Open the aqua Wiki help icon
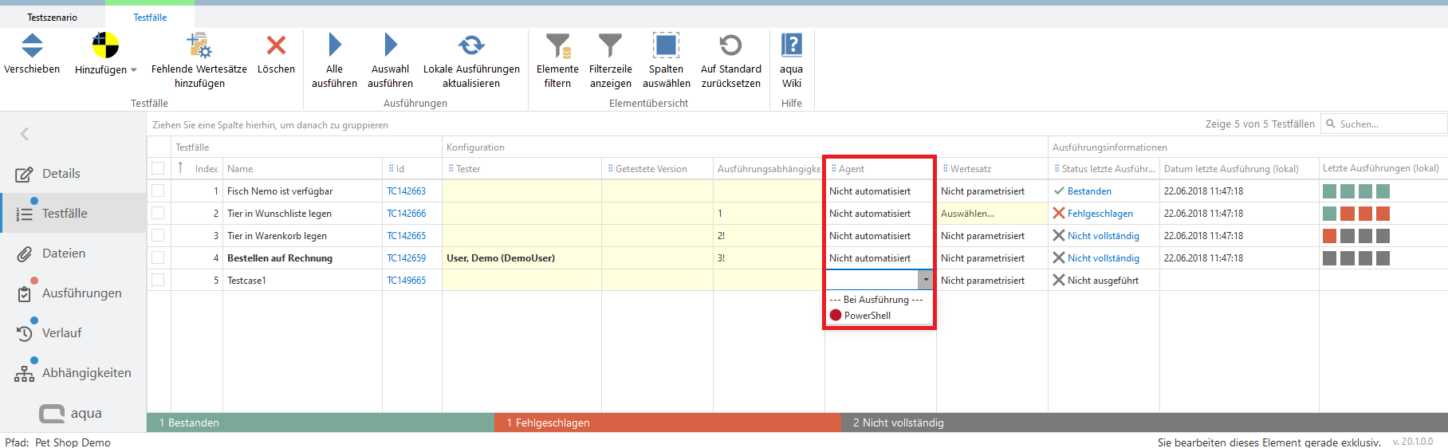 click(791, 45)
